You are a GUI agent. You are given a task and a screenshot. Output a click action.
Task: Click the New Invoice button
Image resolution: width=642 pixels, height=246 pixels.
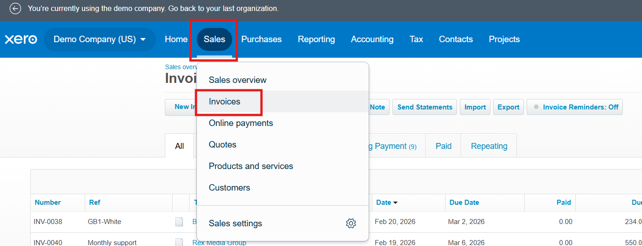pyautogui.click(x=181, y=107)
